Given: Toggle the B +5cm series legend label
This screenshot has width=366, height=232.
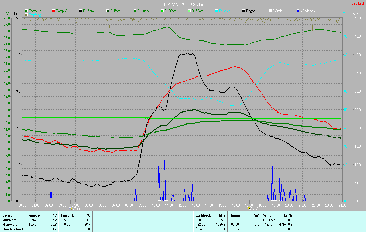Looking at the screenshot, I should tap(88, 11).
